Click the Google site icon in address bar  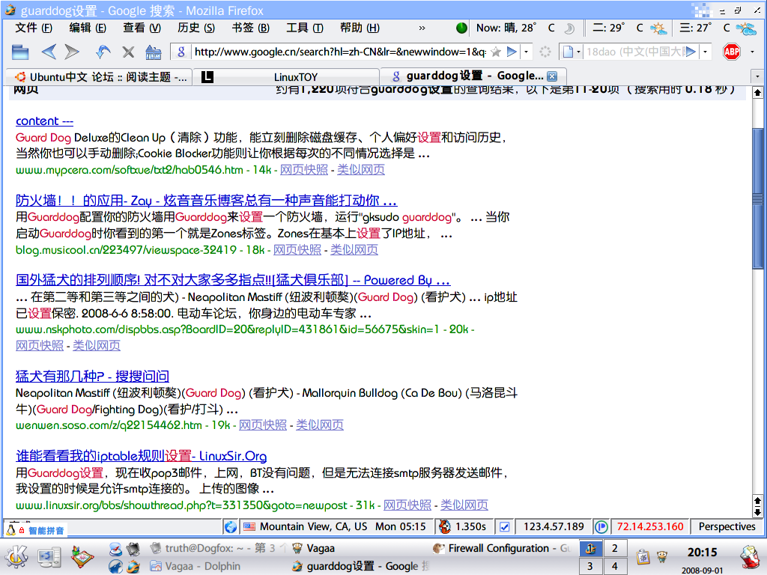pos(181,52)
